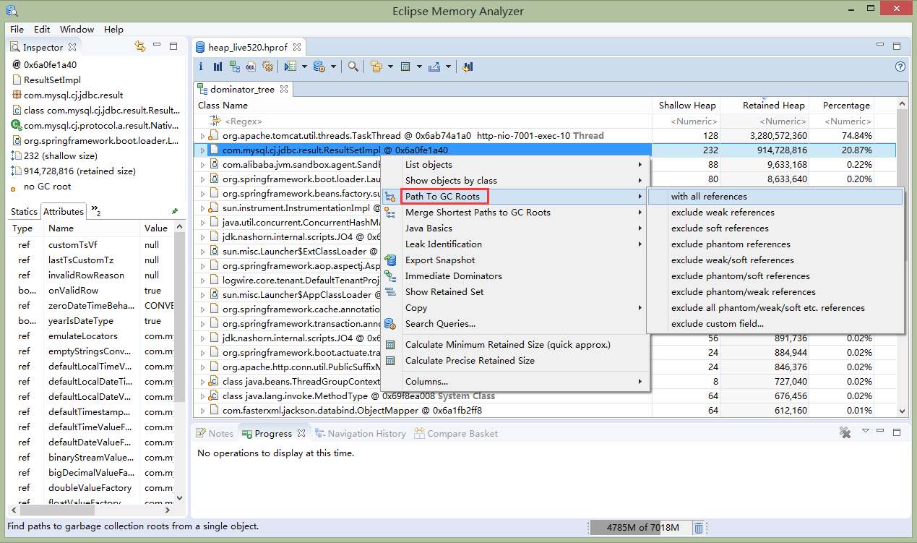Viewport: 917px width, 543px height.
Task: Open 'Leak Identification' context menu entry
Action: [x=515, y=244]
